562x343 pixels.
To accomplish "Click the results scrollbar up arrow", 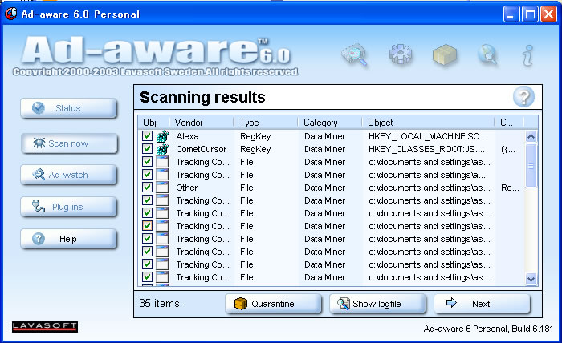I will coord(531,136).
